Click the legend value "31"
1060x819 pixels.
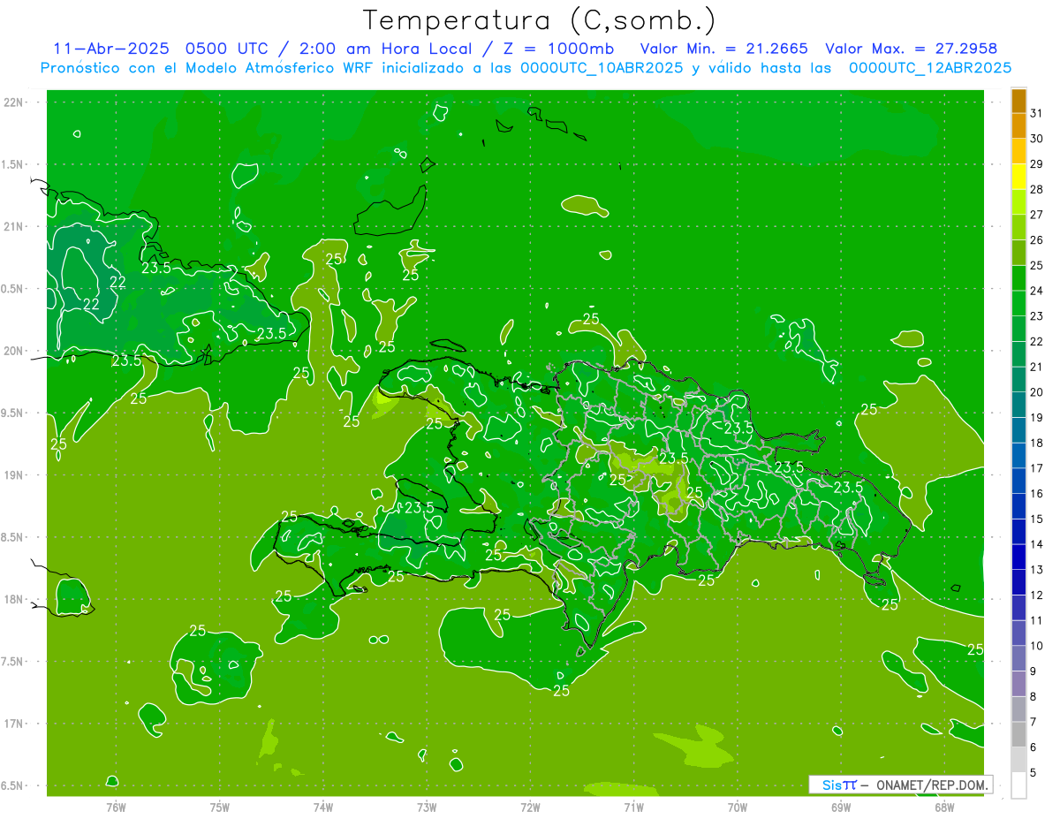pyautogui.click(x=1037, y=113)
